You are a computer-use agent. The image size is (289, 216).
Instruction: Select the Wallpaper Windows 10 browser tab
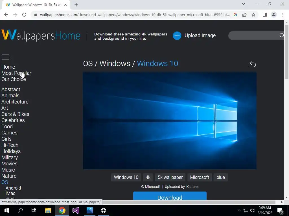36,5
